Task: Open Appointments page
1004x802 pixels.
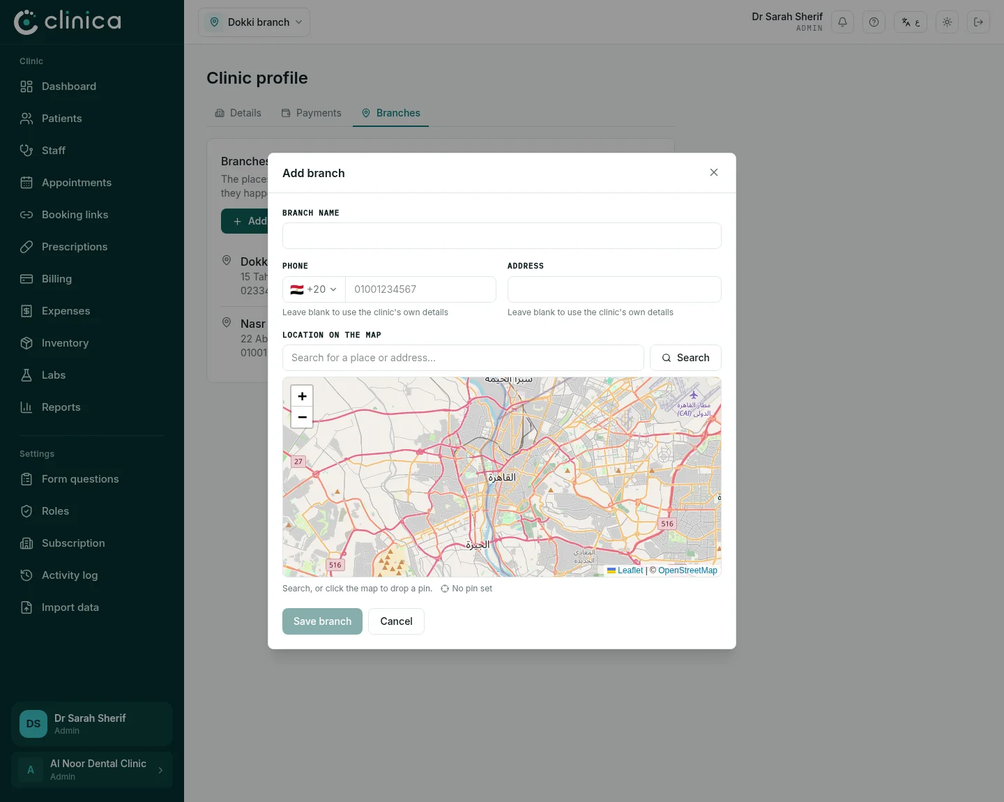Action: tap(92, 183)
